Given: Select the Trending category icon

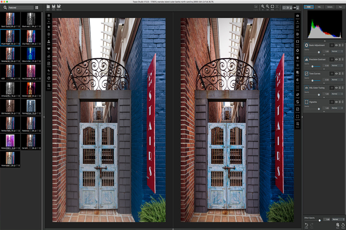Looking at the screenshot, I should click(x=49, y=64).
